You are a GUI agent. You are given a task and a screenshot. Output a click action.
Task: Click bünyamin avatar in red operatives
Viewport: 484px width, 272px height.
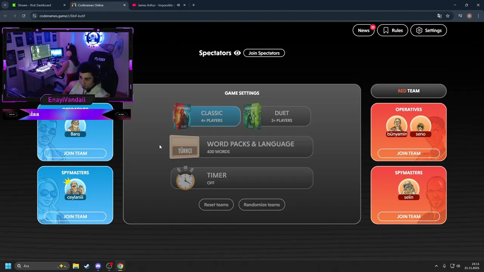click(x=397, y=126)
